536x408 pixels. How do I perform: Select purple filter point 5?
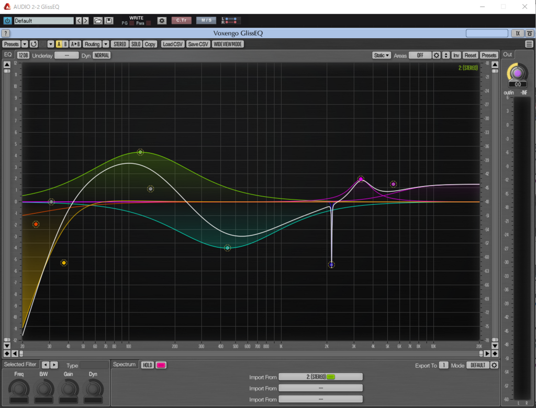point(394,184)
